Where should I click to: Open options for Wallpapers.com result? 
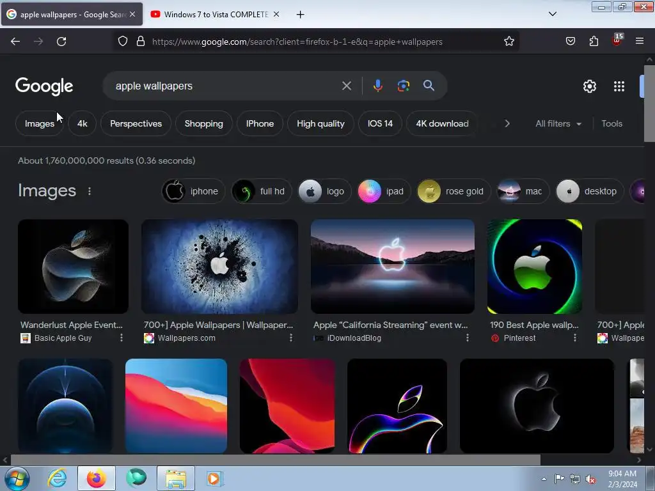(291, 338)
